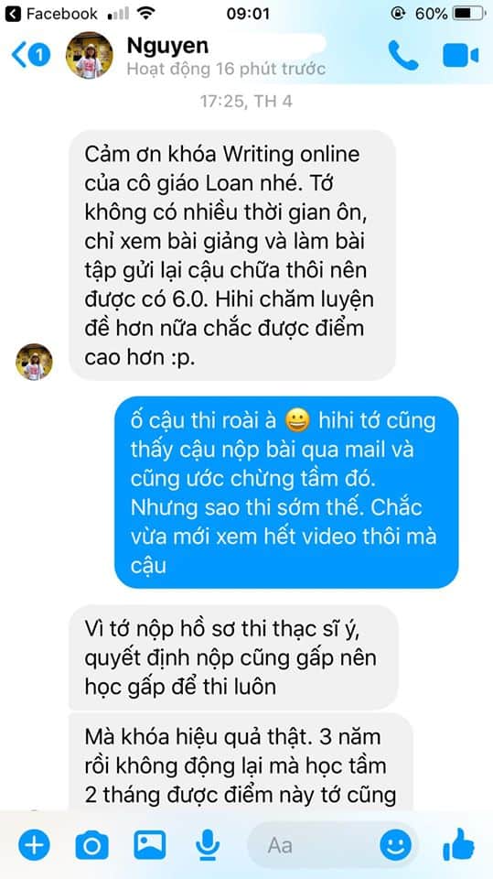493x879 pixels.
Task: Select the blue reply bubble starting "ố cậu thi roài à"
Action: click(x=286, y=493)
